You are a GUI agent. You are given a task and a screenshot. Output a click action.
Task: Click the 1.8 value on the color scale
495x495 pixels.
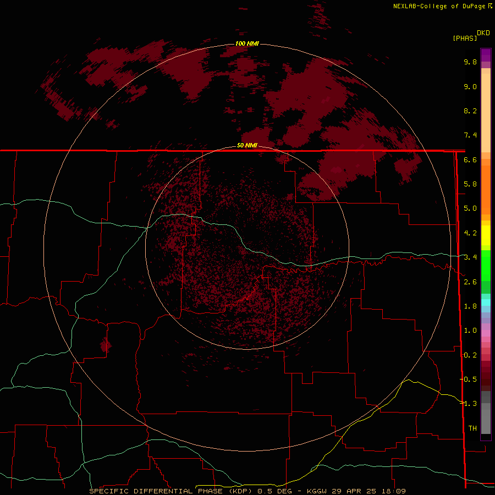[470, 306]
